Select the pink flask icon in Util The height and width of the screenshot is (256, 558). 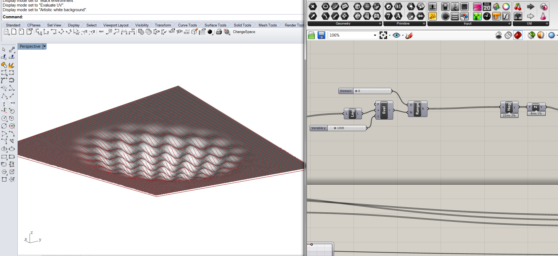click(543, 16)
